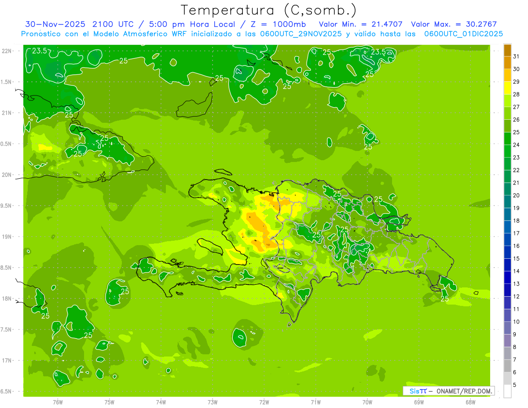
Task: Click the Temperatura (C,somb.) chart title
Action: click(268, 10)
